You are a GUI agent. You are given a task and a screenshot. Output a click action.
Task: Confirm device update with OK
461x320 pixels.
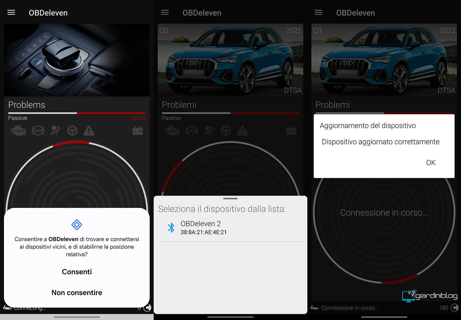click(x=431, y=163)
